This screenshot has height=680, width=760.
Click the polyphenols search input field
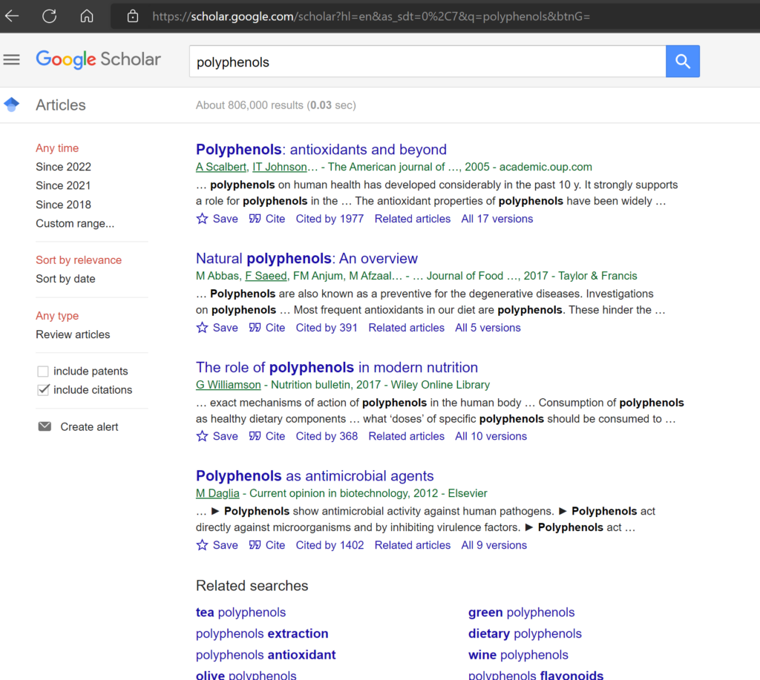pyautogui.click(x=427, y=62)
